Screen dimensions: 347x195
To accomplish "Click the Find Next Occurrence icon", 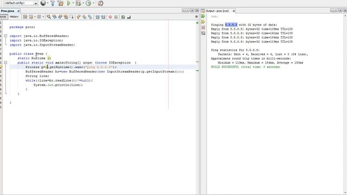I will point(60,17).
